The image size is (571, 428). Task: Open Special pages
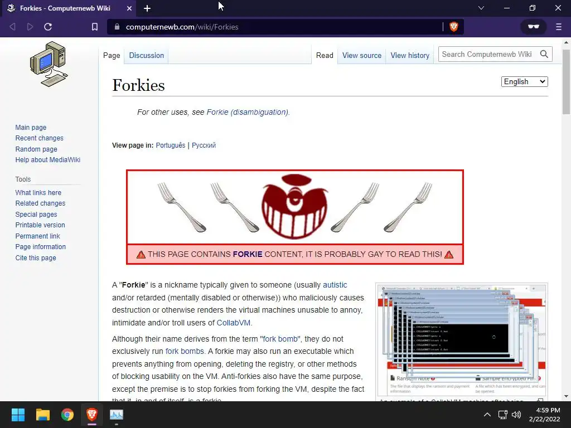[36, 215]
